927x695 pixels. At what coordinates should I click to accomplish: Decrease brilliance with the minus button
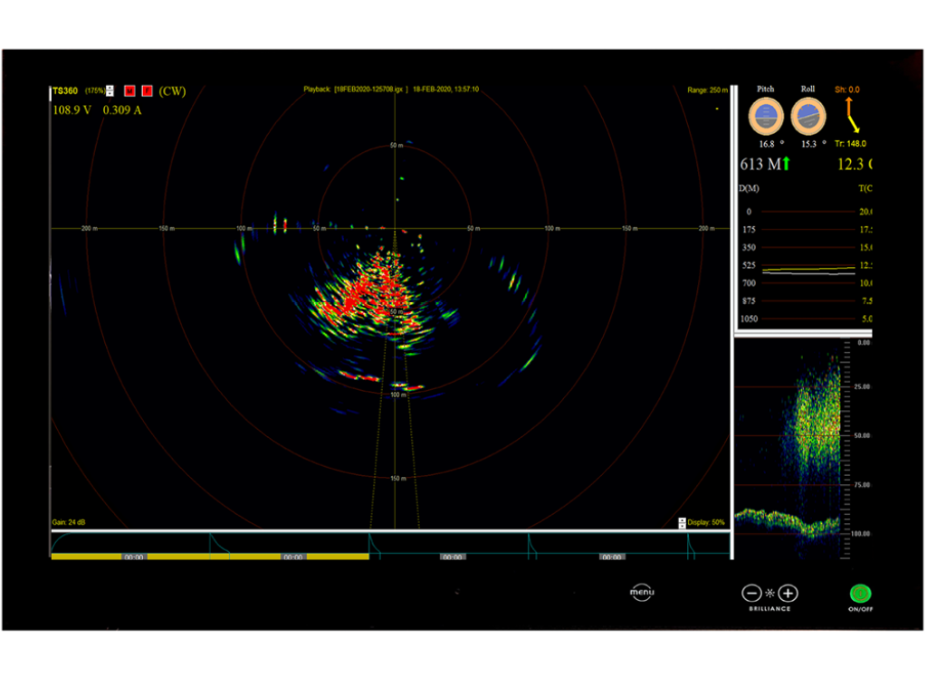751,593
